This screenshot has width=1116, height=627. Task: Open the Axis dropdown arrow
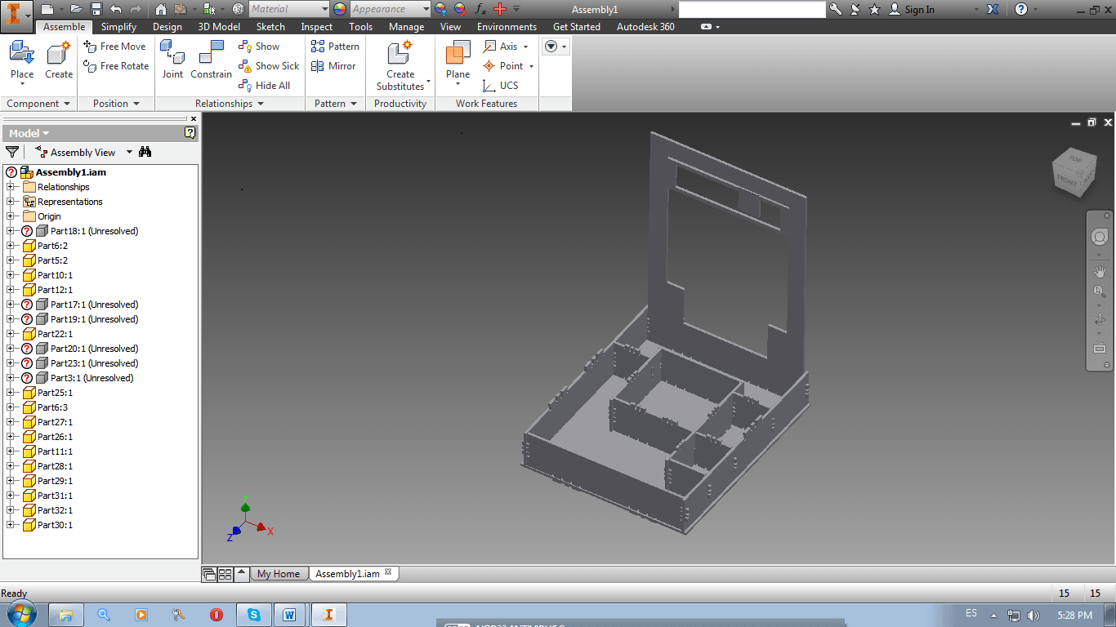[526, 47]
